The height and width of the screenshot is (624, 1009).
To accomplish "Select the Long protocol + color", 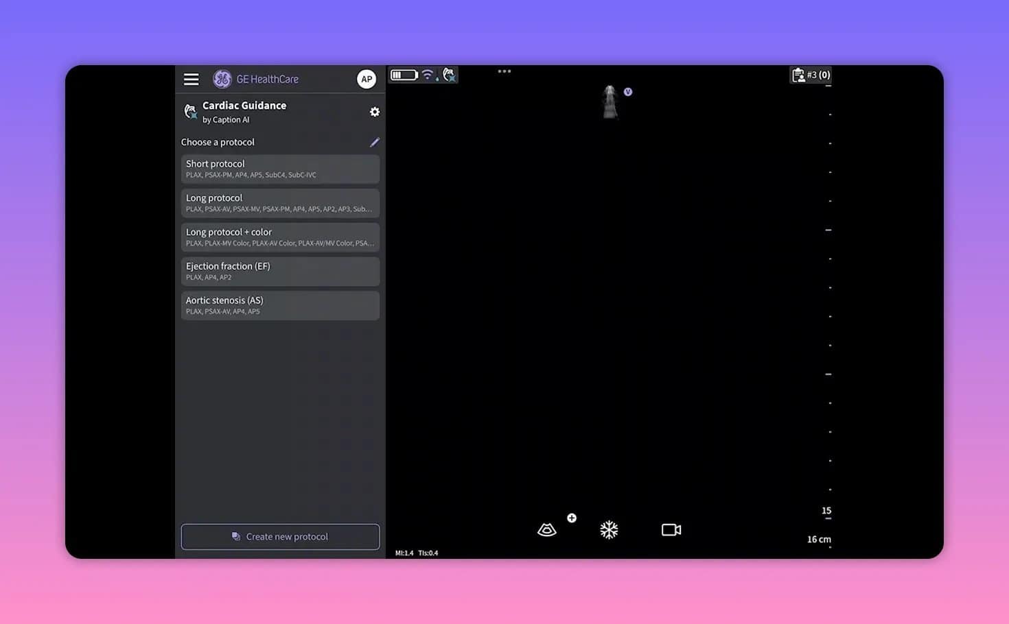I will pyautogui.click(x=280, y=237).
